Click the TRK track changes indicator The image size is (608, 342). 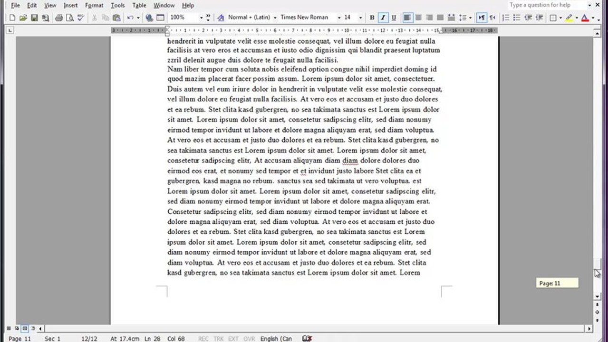pos(218,339)
